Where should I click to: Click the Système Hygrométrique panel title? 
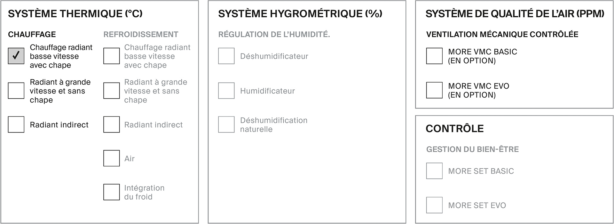300,14
